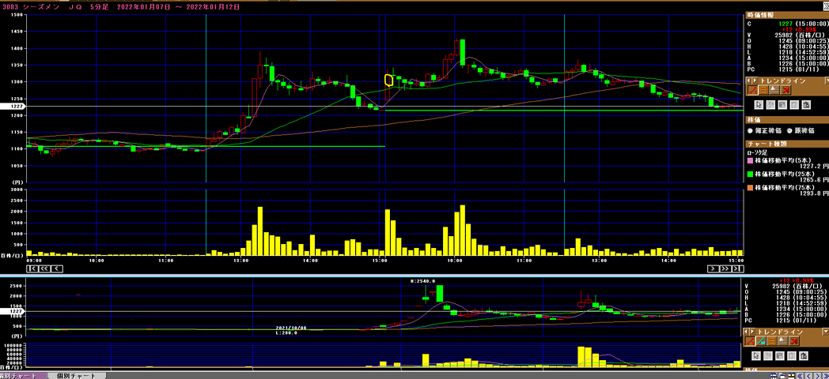Select red arrow tool in upper chart panel
The height and width of the screenshot is (379, 829).
click(x=785, y=90)
